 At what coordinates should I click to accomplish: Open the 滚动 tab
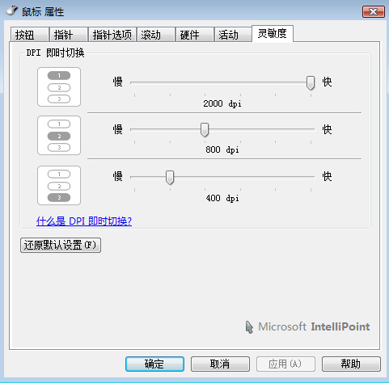pos(156,35)
